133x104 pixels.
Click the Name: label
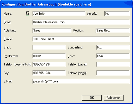8,14
